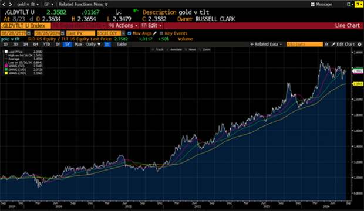
Task: Click the yellow SMAVG 200 legend swatch
Action: click(x=6, y=73)
